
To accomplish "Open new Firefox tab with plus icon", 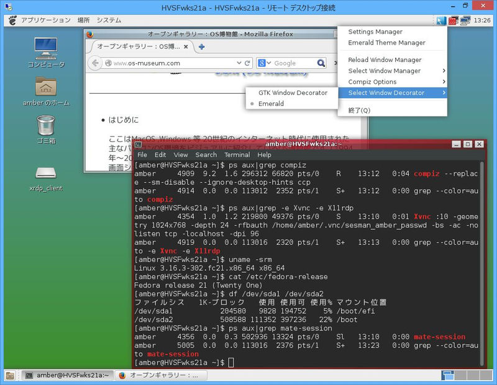I will [201, 47].
